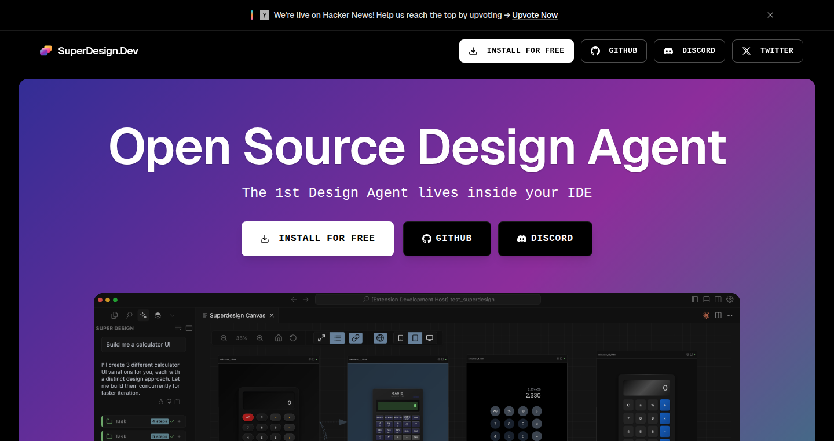The width and height of the screenshot is (834, 441).
Task: Click the Upvote Now link
Action: 535,15
